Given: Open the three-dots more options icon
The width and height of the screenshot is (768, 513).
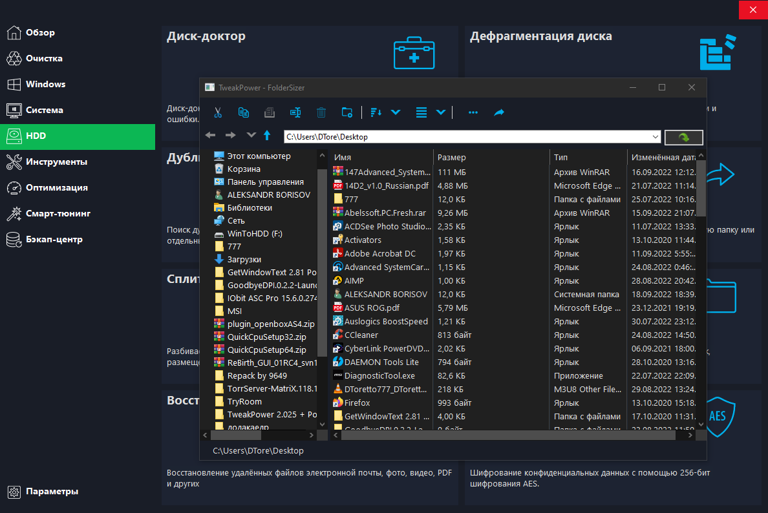Looking at the screenshot, I should pyautogui.click(x=473, y=112).
